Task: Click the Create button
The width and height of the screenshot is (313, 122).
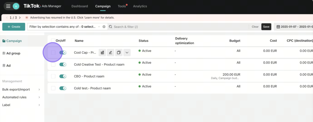Action: 14,27
